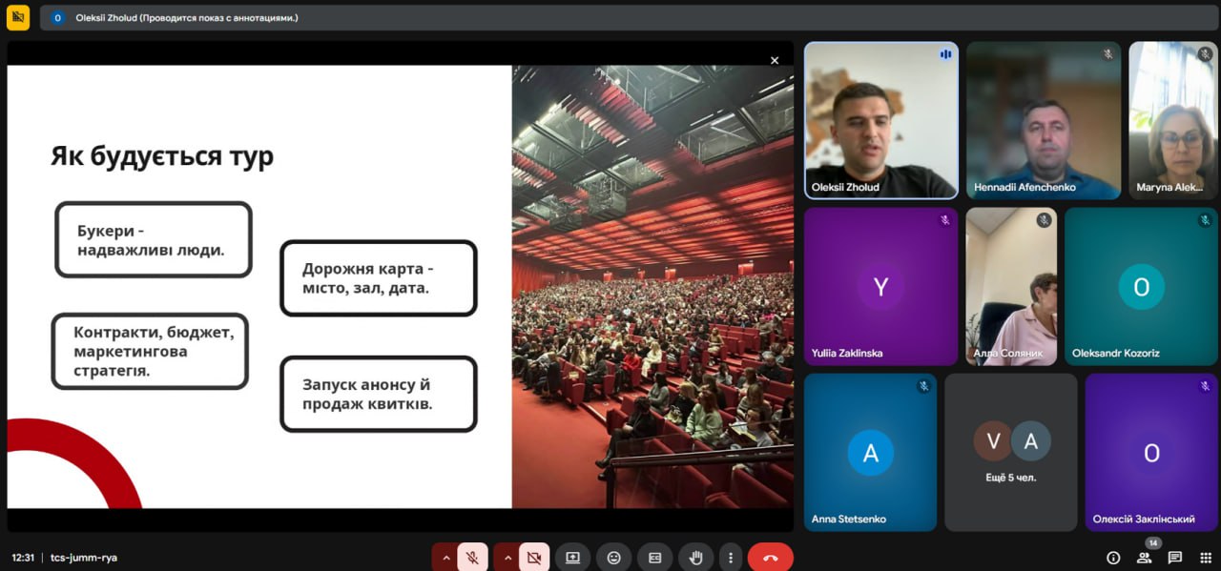Screen dimensions: 1221x571
Task: Open the activities grid icon
Action: point(1205,558)
